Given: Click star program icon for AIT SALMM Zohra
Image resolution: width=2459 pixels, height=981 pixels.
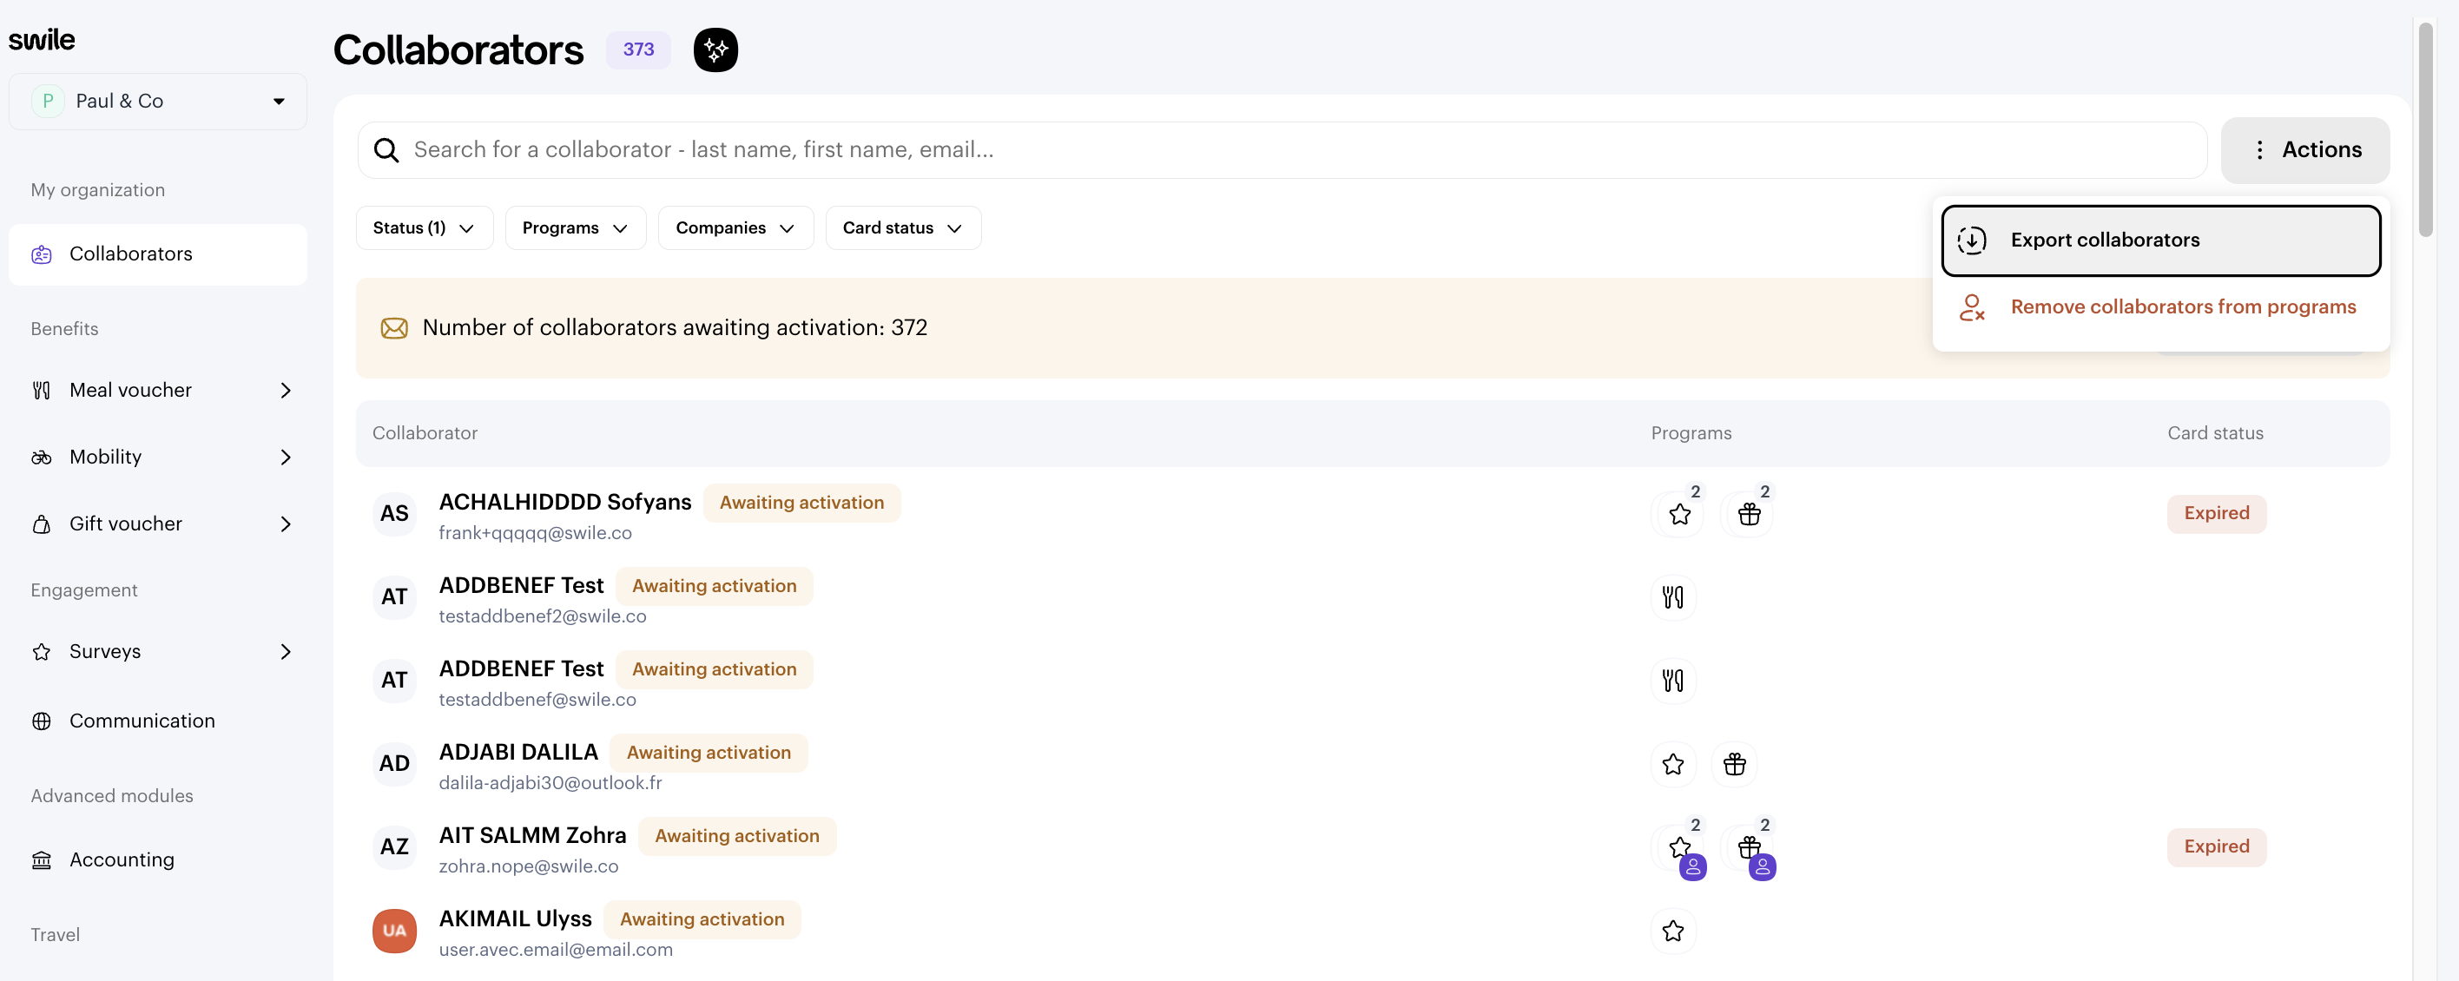Looking at the screenshot, I should pyautogui.click(x=1679, y=847).
